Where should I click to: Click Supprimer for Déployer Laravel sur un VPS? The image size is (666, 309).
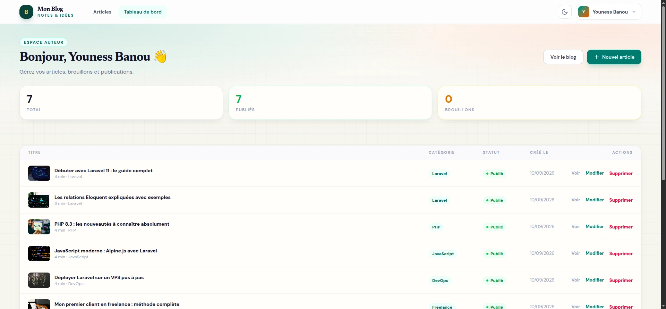pyautogui.click(x=621, y=280)
